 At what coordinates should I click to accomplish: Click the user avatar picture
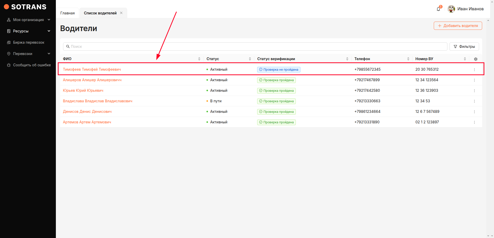pos(451,9)
